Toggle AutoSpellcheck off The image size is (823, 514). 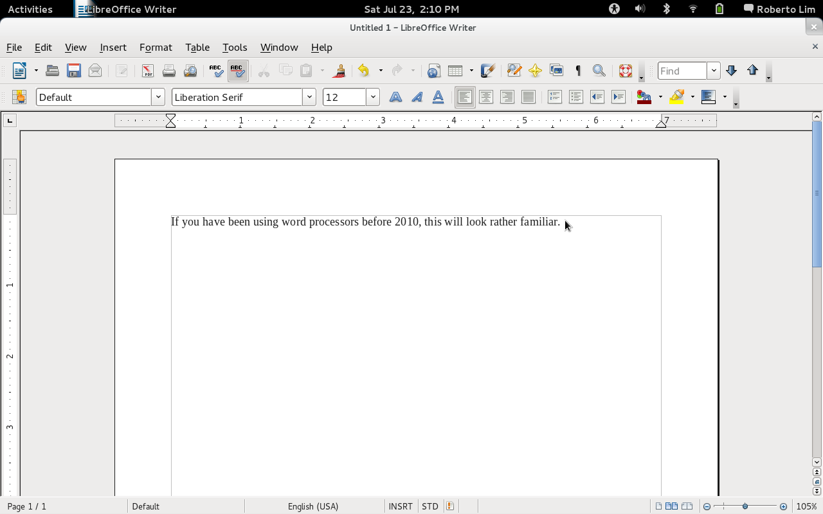tap(237, 71)
